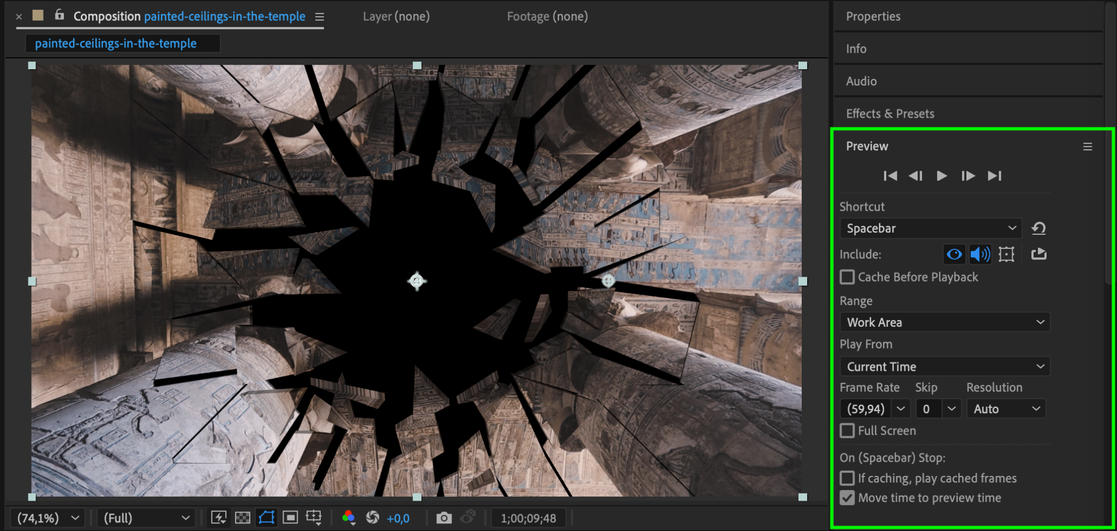Open the channel and color management settings
Image resolution: width=1117 pixels, height=531 pixels.
point(349,518)
